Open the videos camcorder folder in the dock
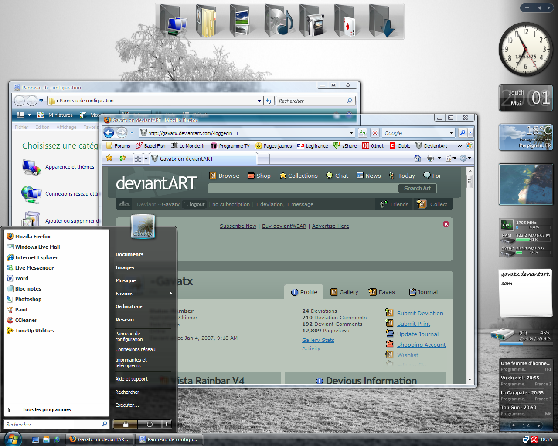 point(313,20)
